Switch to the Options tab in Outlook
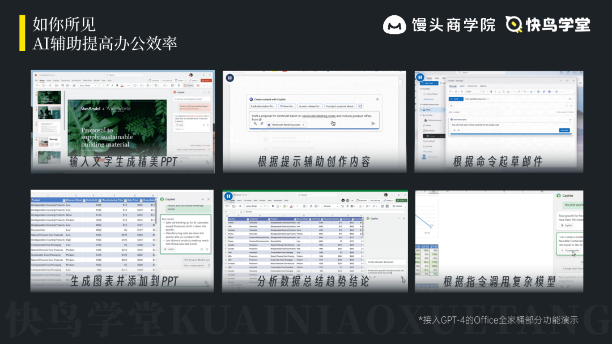 pyautogui.click(x=483, y=85)
